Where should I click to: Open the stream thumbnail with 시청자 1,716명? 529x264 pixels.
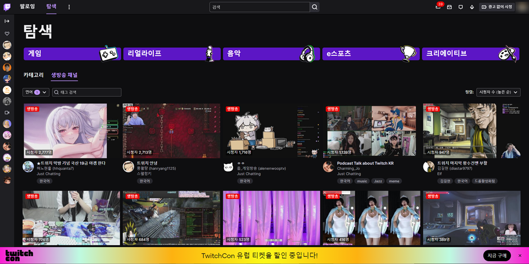tap(271, 131)
